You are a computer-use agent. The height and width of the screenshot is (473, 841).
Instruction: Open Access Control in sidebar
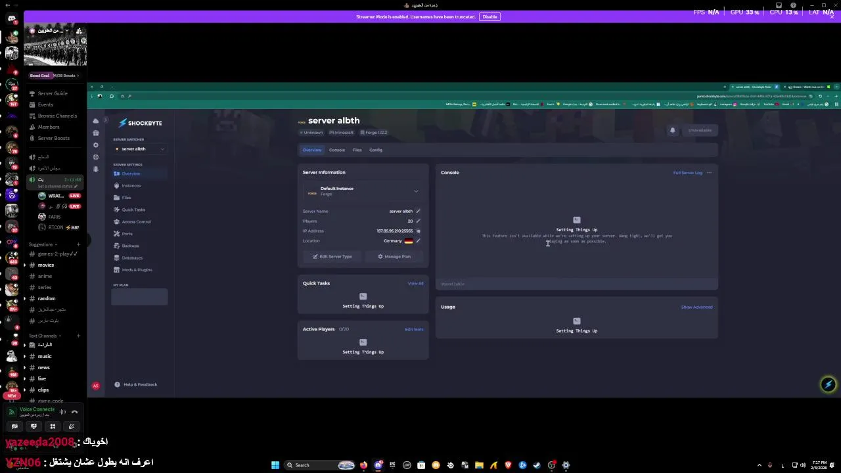(139, 221)
